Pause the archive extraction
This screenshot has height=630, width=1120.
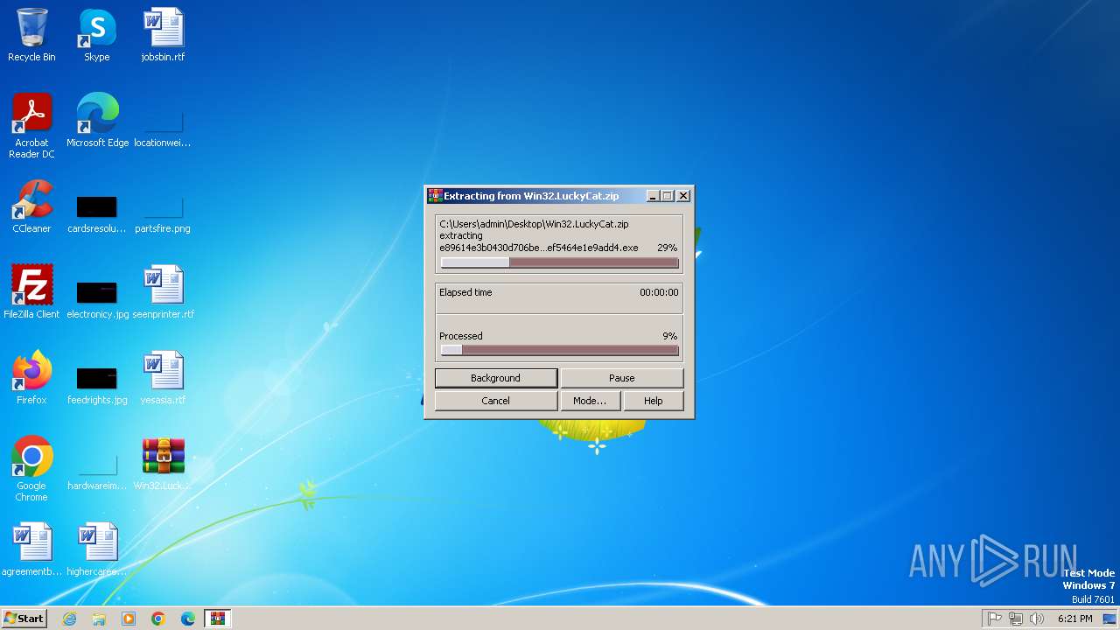coord(621,378)
